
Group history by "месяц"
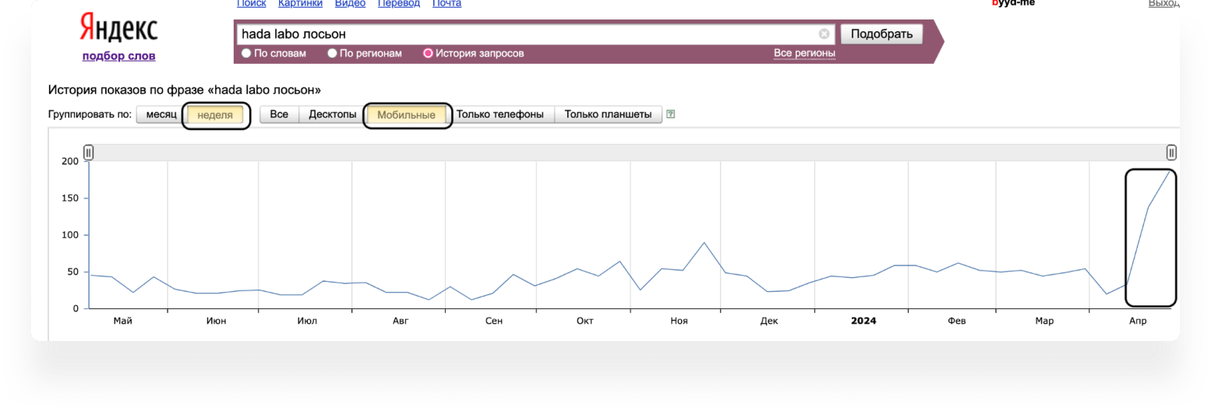161,114
